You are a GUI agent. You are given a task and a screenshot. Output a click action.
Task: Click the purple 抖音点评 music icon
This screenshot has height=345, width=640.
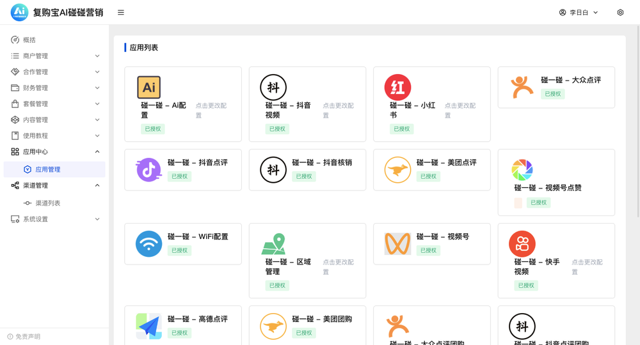[148, 170]
